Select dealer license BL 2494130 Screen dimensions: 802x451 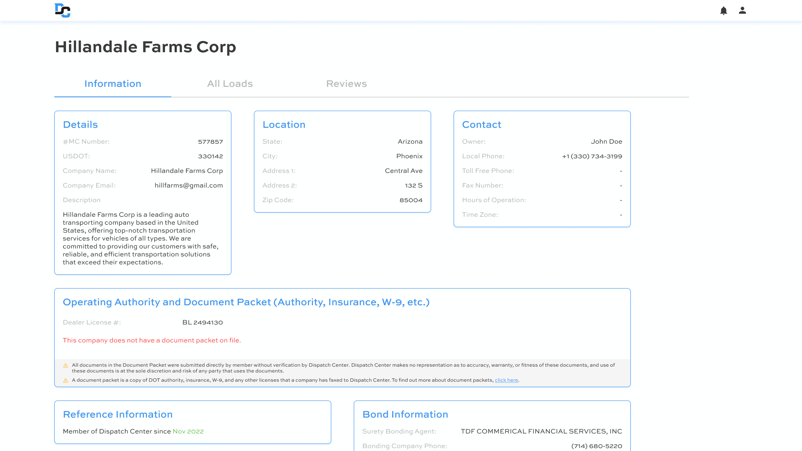(203, 322)
